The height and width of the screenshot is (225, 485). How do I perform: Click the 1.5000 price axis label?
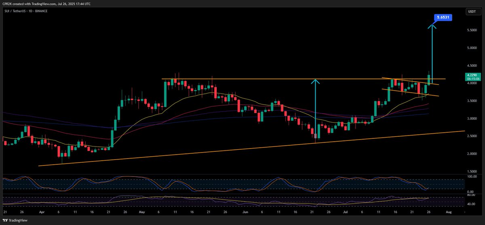point(472,172)
